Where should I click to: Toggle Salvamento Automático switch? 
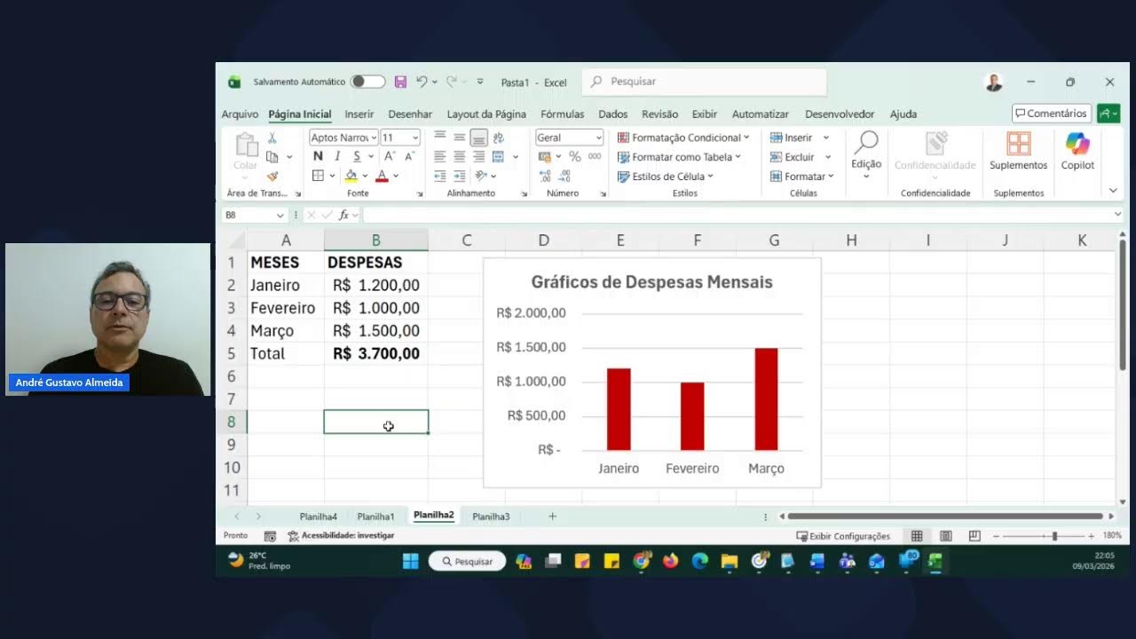click(x=367, y=82)
